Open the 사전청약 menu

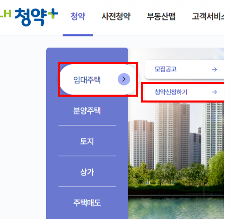116,16
